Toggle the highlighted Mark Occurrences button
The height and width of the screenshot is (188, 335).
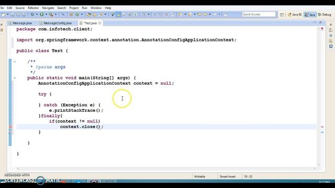(119, 15)
